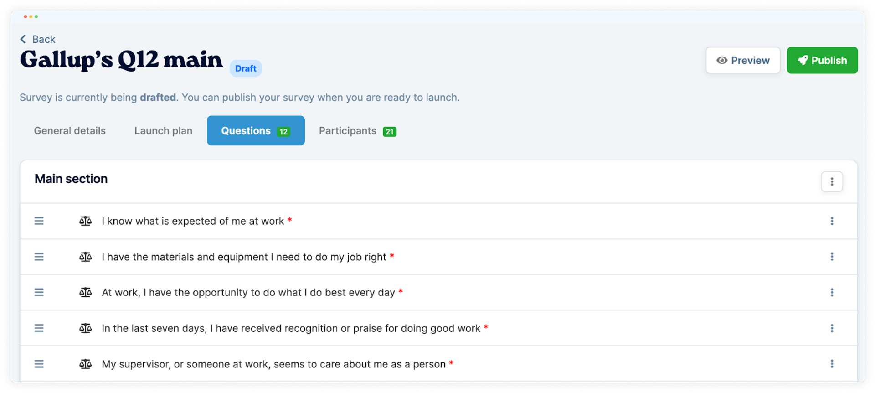Grab drag handle for 'materials and equipment' question
This screenshot has width=875, height=393.
pos(39,257)
